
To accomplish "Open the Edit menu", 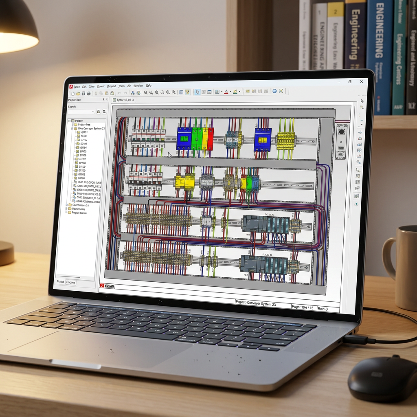I will click(84, 87).
